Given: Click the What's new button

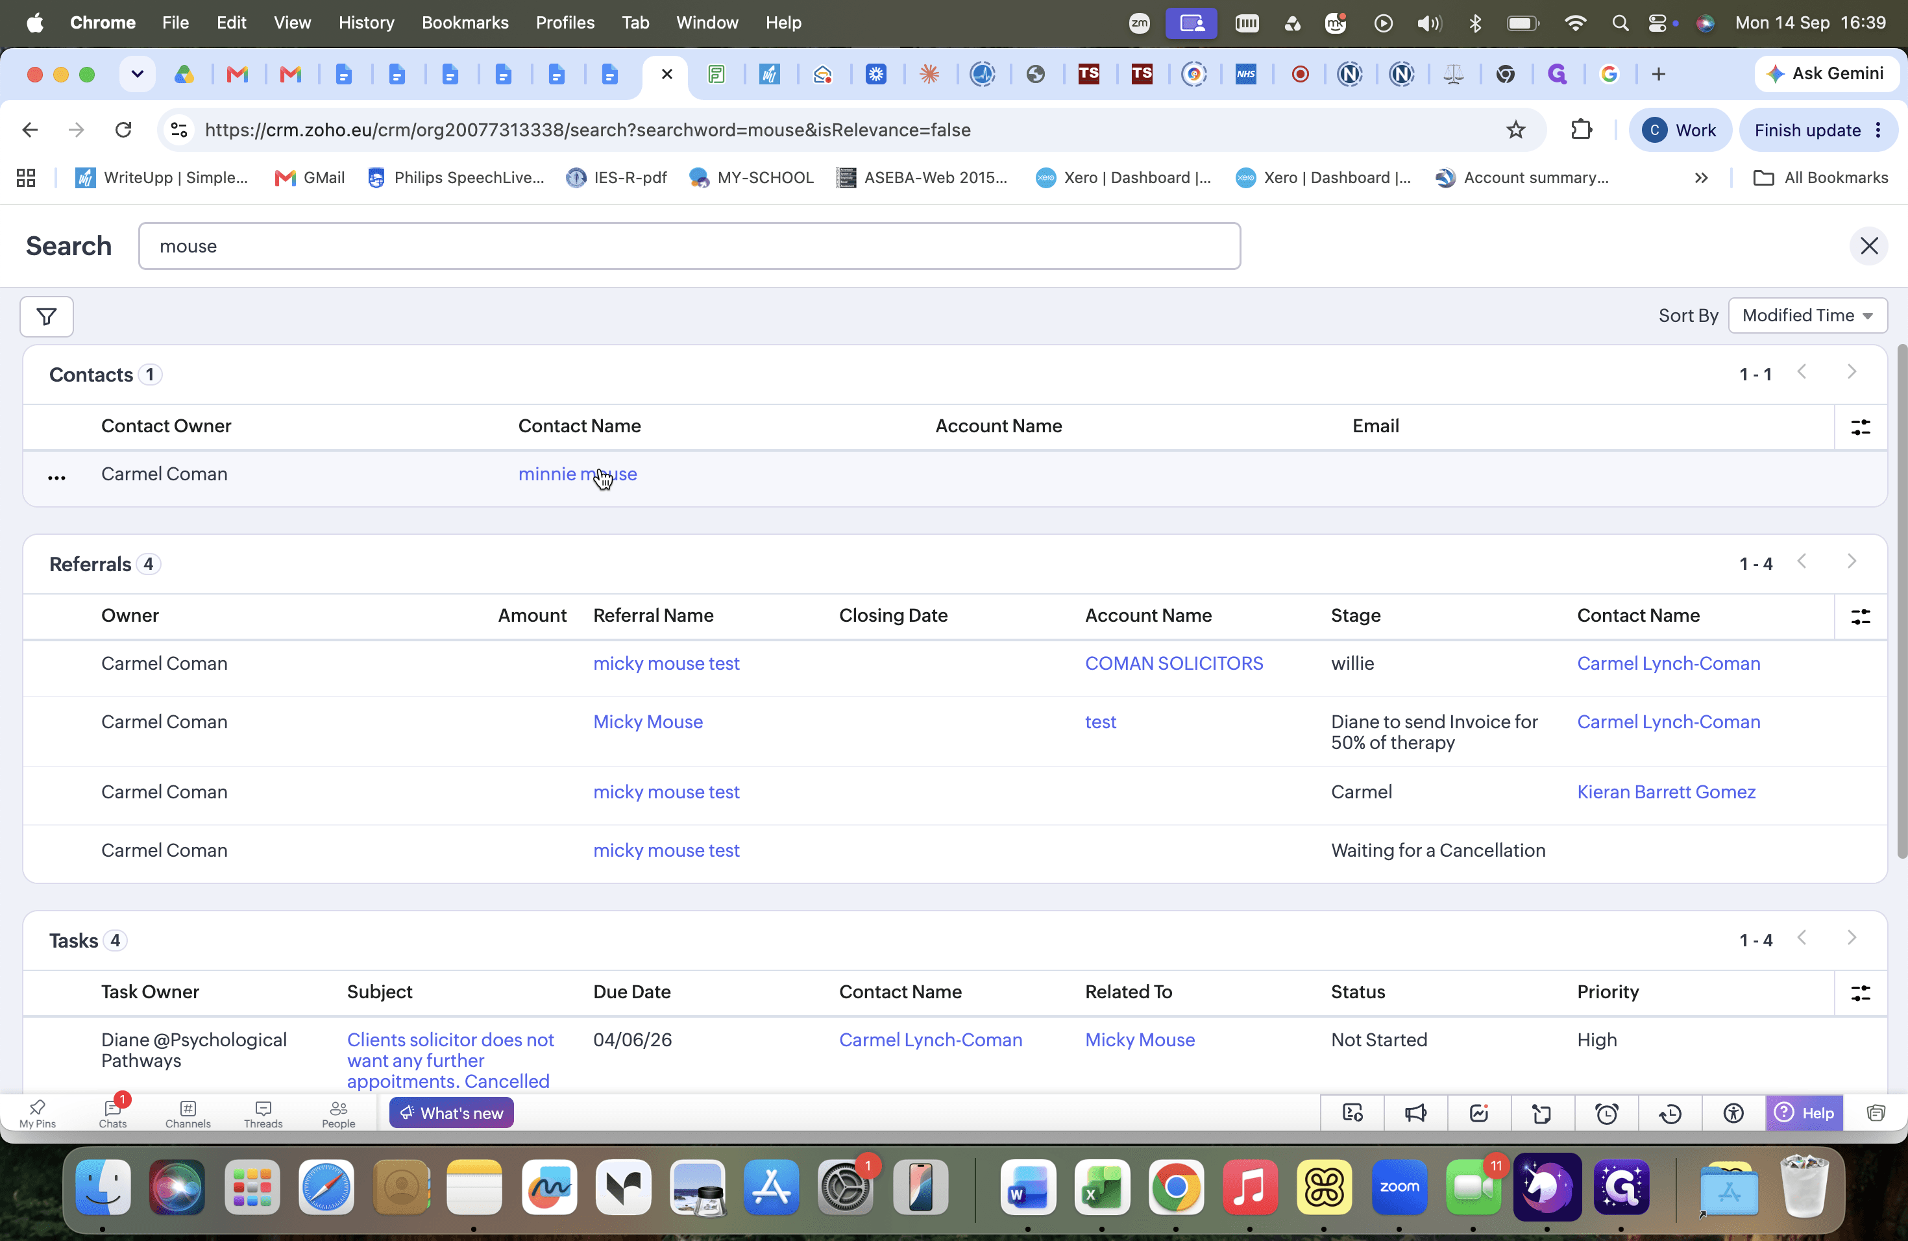Looking at the screenshot, I should [x=451, y=1112].
